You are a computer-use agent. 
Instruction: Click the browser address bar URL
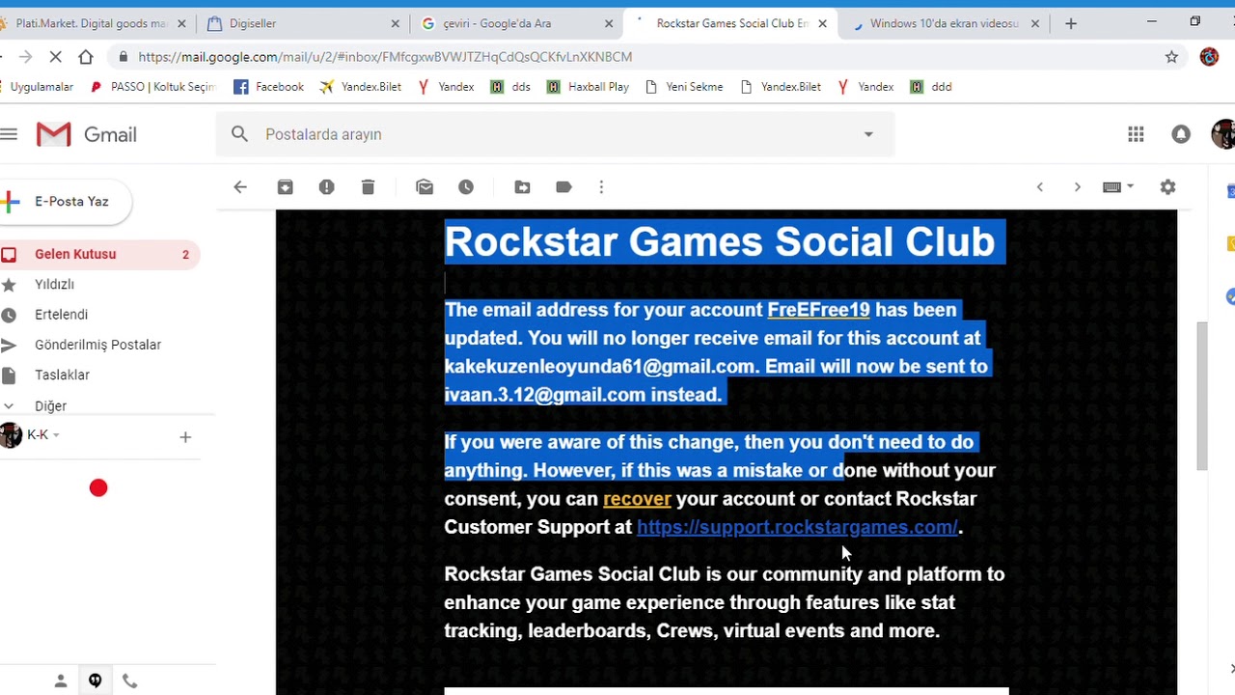pos(385,57)
